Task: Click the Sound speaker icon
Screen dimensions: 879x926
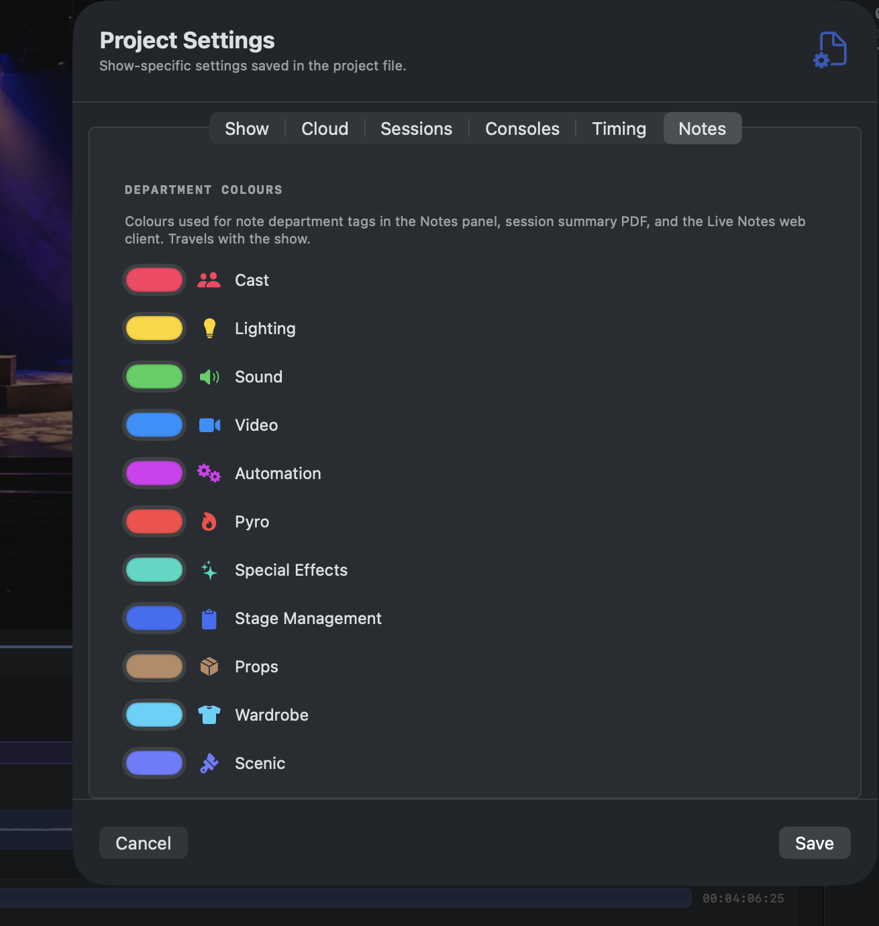Action: 209,376
